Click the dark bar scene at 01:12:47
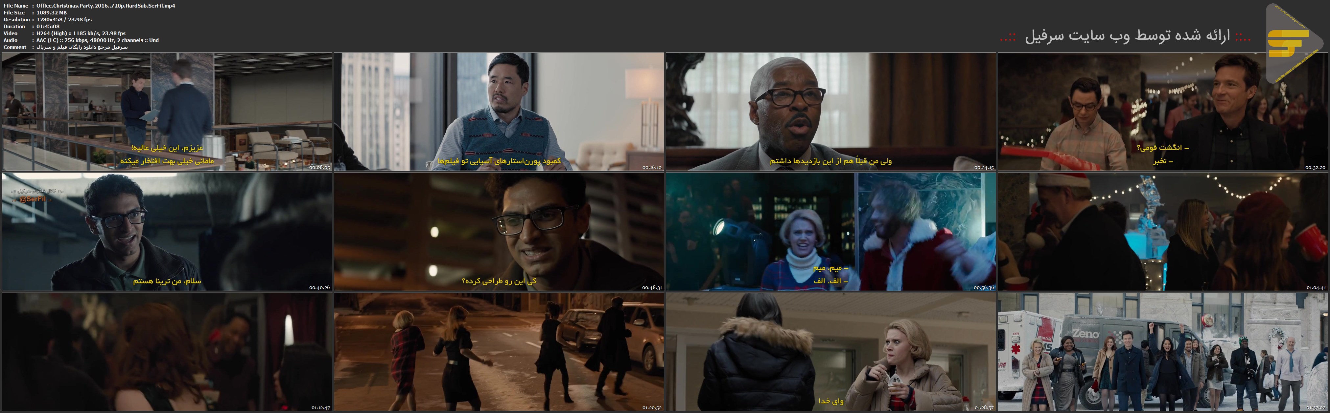This screenshot has width=1330, height=413. pos(167,352)
